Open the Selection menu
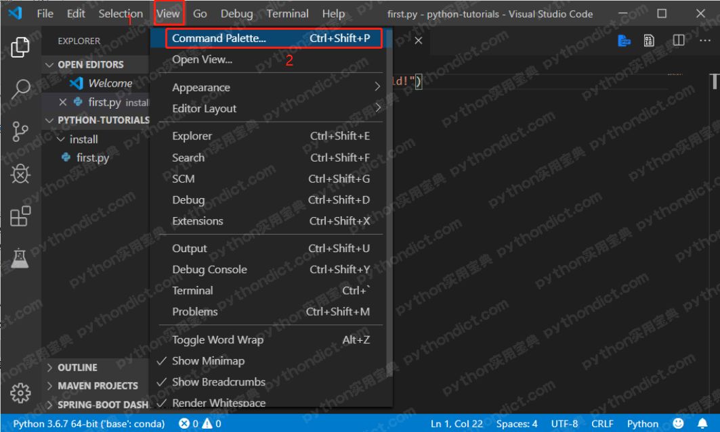 tap(121, 14)
